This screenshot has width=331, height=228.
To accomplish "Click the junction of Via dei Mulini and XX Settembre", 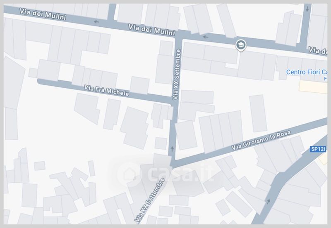I will click(x=179, y=35).
